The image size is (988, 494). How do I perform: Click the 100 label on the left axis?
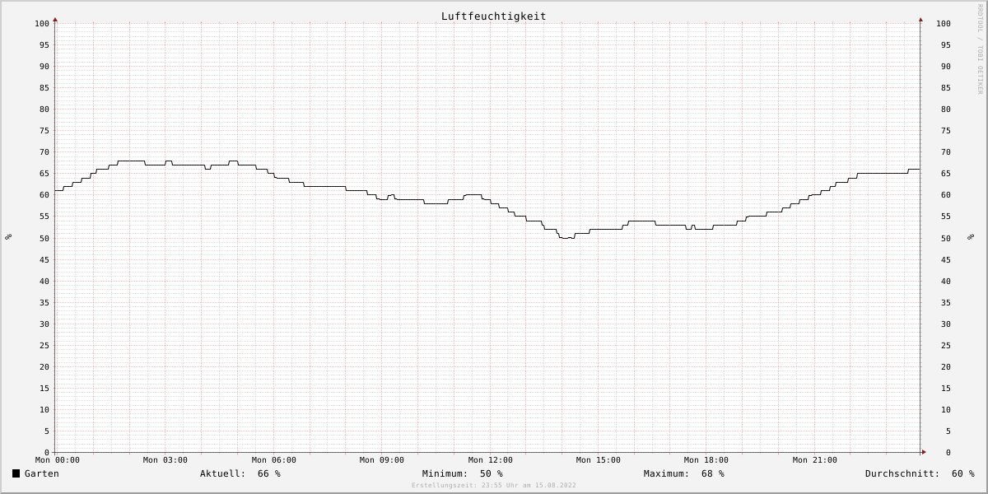43,24
